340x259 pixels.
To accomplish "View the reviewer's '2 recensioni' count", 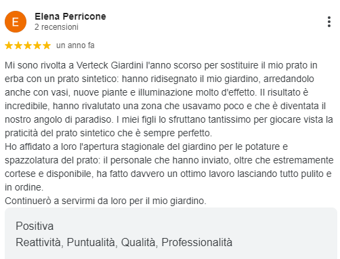I will pos(56,27).
